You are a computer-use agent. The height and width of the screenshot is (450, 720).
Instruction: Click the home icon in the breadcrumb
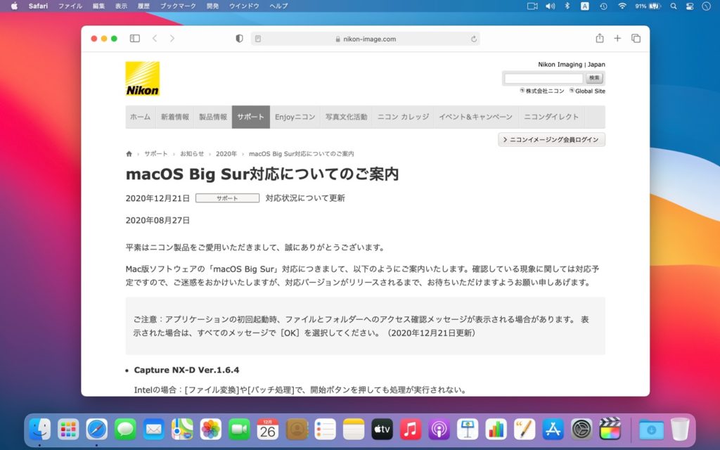[129, 153]
